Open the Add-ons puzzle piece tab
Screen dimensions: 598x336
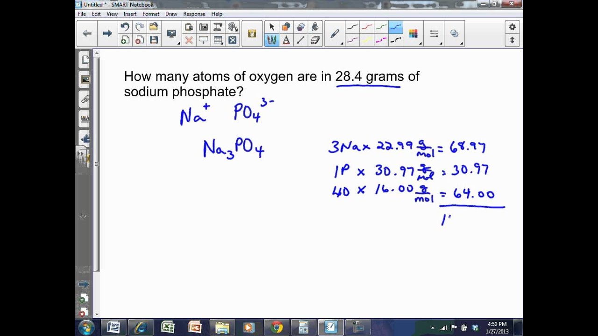(x=85, y=139)
